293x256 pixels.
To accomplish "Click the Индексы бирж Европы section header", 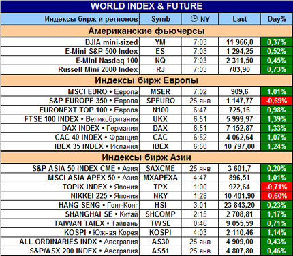I will tap(146, 80).
